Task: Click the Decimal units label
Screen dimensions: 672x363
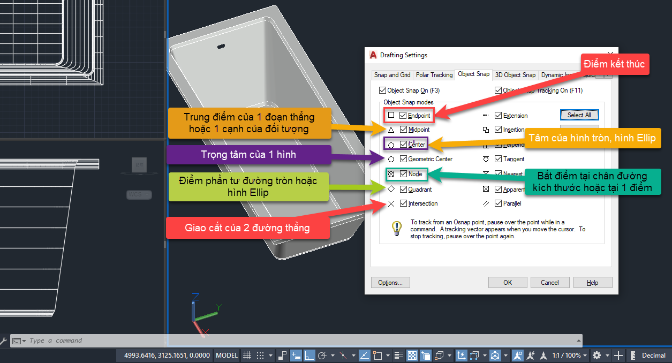Action: point(654,355)
